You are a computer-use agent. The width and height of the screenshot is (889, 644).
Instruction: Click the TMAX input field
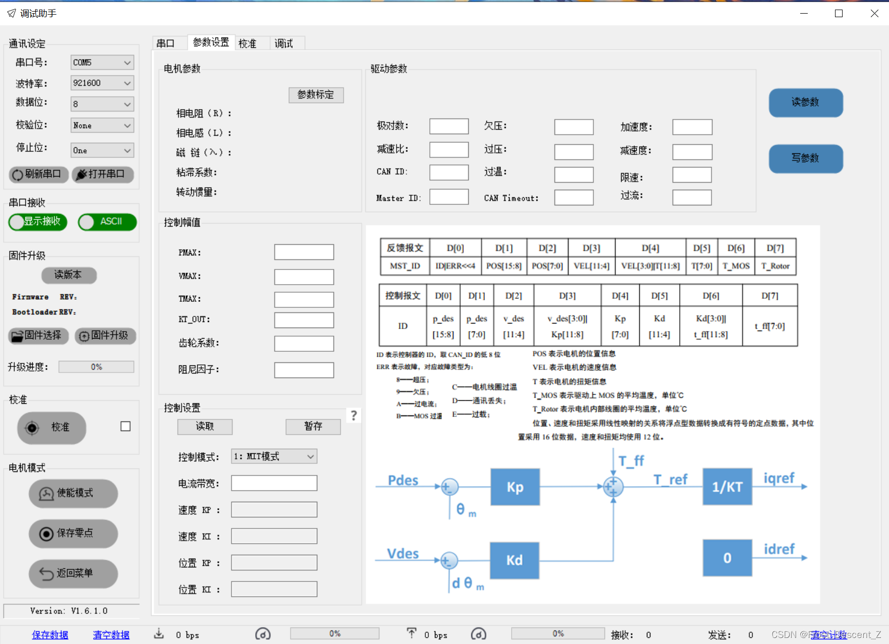pyautogui.click(x=304, y=300)
